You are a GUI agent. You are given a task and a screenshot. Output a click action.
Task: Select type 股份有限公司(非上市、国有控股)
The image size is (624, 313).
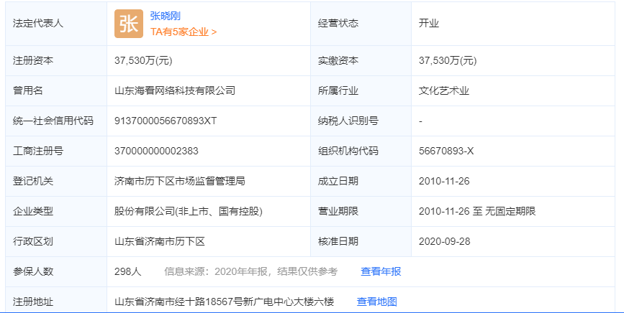[x=189, y=211]
